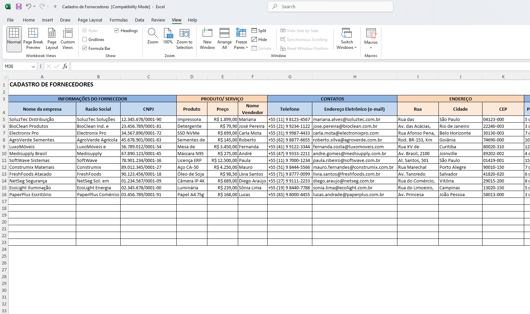Hide the current window
The width and height of the screenshot is (530, 314).
coord(259,39)
